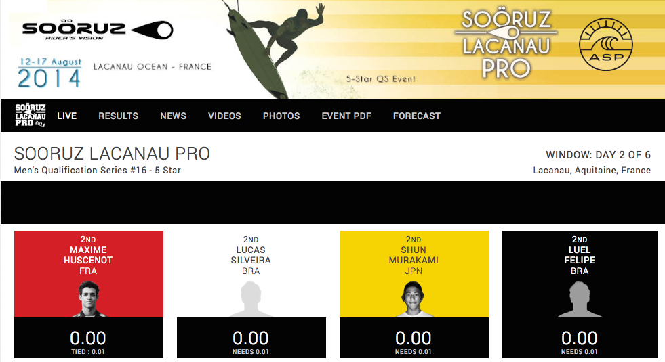Click Maxime Huscenot's profile photo
Viewport: 665px width, 362px height.
click(x=89, y=299)
